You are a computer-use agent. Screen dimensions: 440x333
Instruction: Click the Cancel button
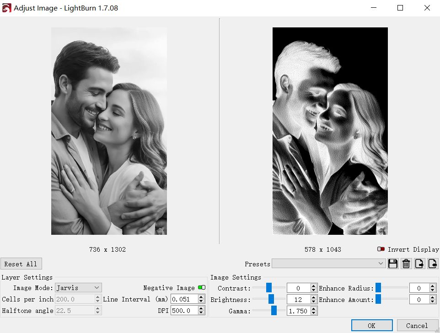(417, 325)
